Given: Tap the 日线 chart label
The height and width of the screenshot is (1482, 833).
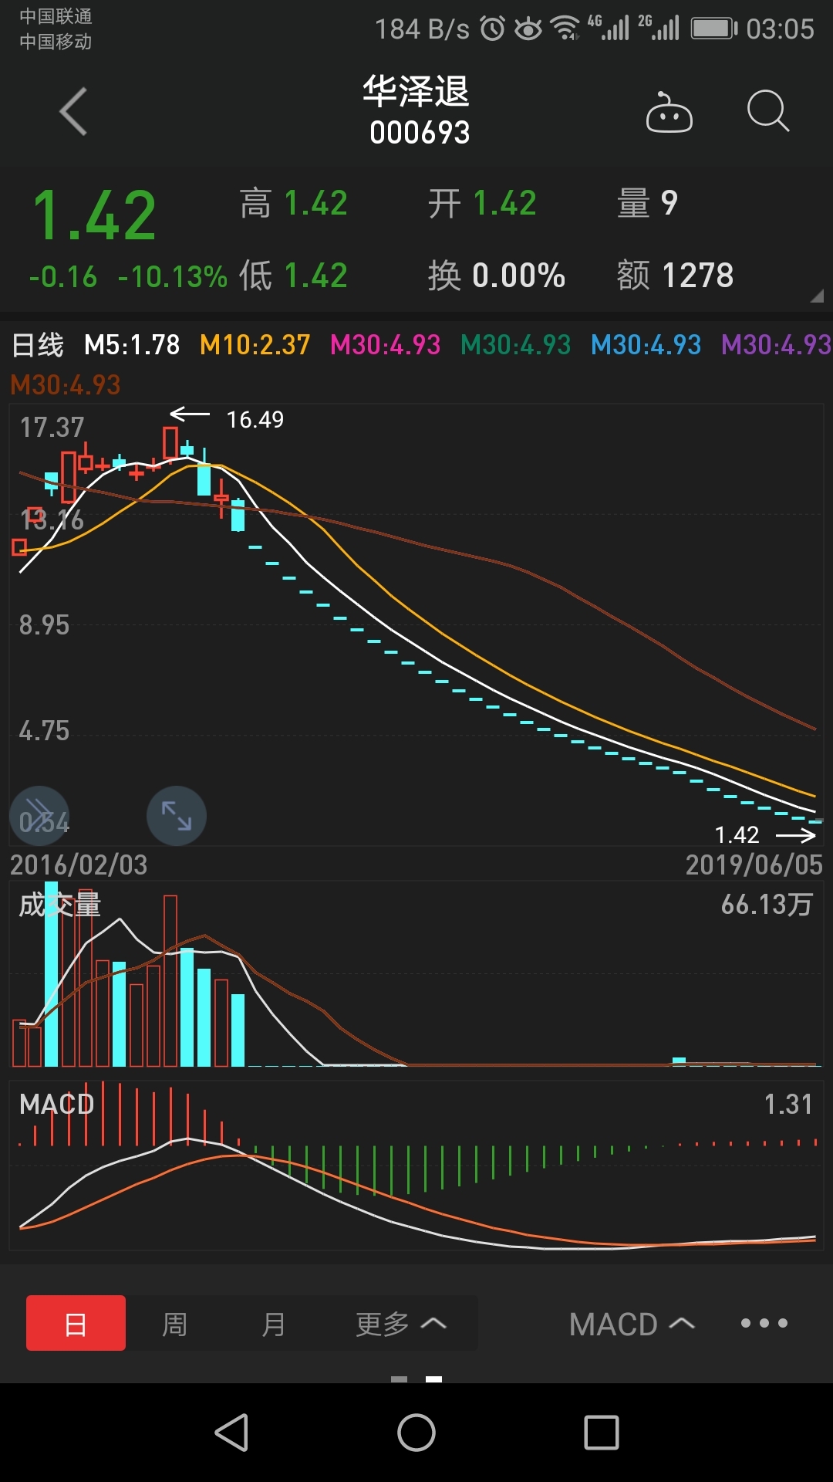Looking at the screenshot, I should tap(38, 345).
